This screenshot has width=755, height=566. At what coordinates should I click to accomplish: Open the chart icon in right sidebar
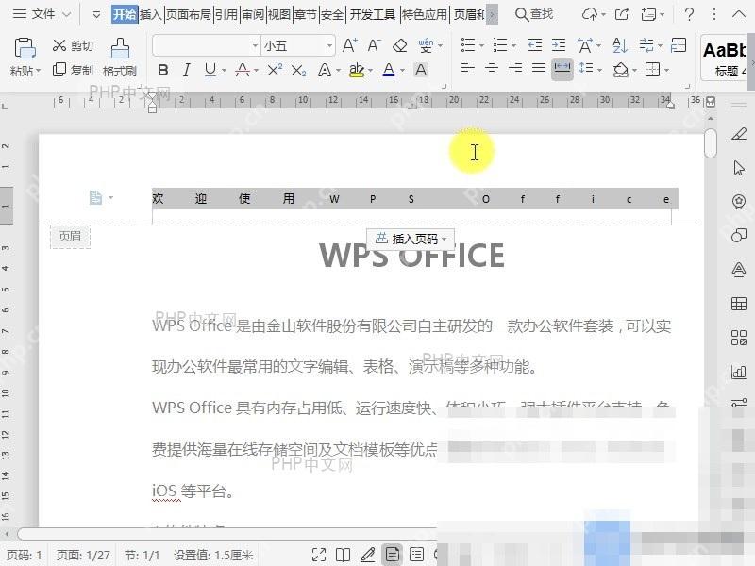point(739,372)
